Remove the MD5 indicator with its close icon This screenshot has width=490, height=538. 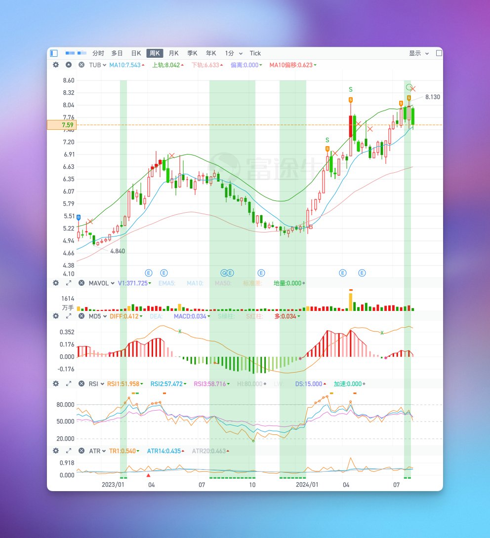(82, 316)
